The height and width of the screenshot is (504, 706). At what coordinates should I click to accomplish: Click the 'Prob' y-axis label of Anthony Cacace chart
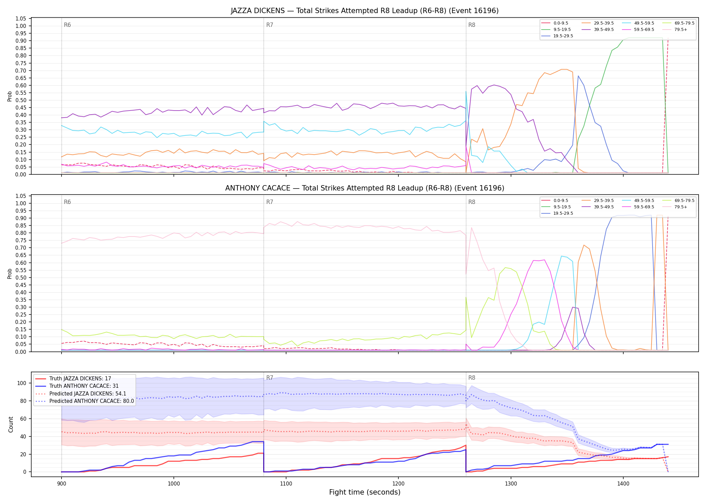[x=10, y=274]
